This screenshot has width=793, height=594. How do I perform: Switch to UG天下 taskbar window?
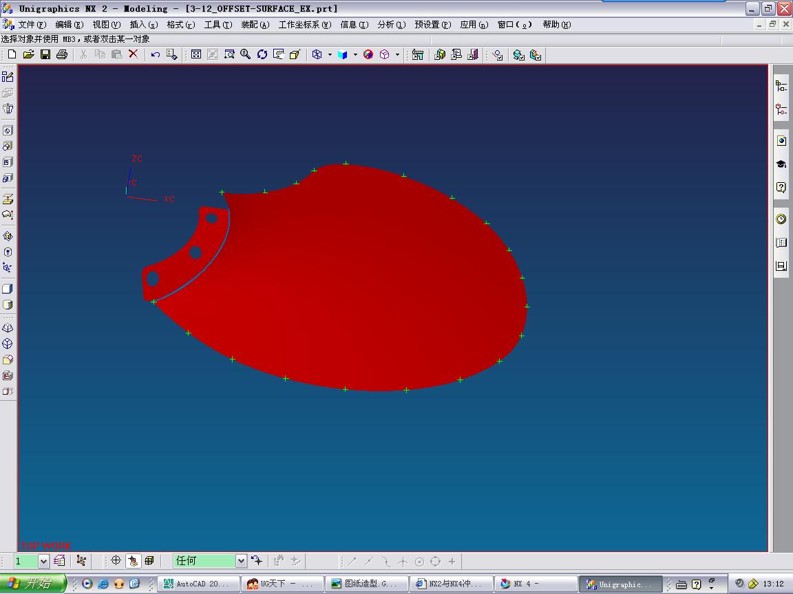(282, 584)
